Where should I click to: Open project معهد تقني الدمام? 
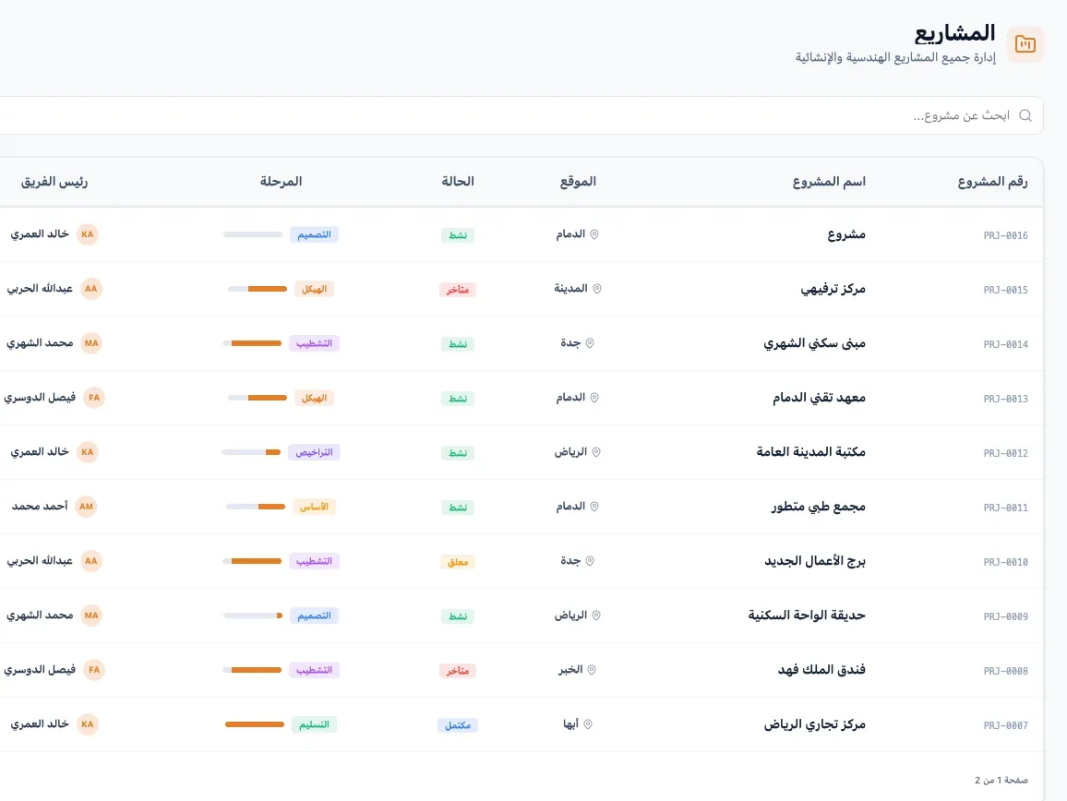pos(819,398)
